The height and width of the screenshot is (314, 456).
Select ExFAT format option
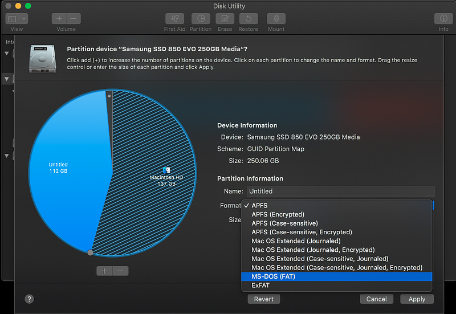pyautogui.click(x=336, y=285)
